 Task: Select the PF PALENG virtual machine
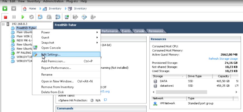pyautogui.click(x=24, y=53)
